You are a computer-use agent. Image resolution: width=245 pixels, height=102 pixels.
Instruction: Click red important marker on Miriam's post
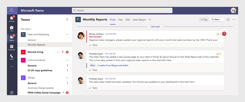224,34
